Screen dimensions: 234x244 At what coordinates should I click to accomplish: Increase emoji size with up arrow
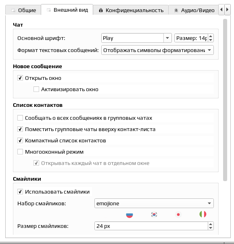[x=211, y=224]
